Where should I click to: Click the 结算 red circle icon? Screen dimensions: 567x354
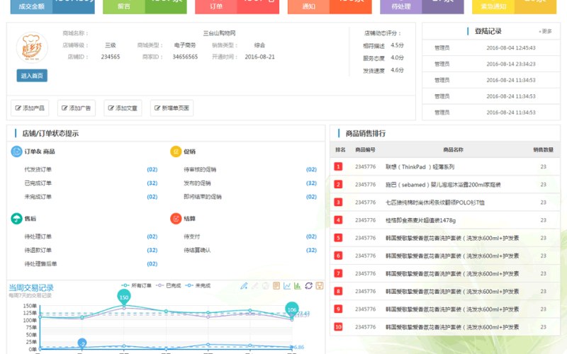(x=176, y=219)
